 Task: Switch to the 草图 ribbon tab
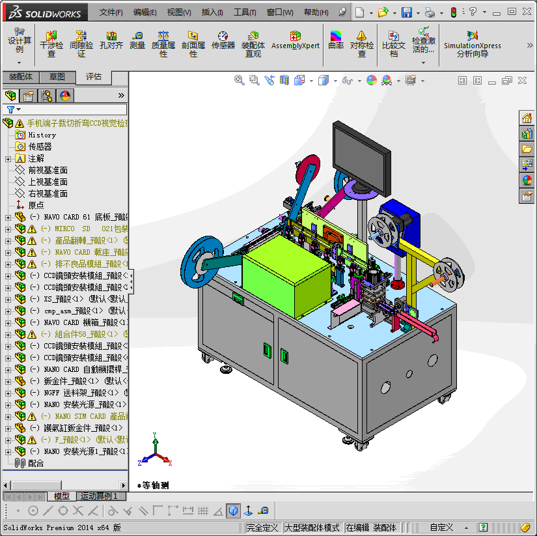tap(57, 77)
